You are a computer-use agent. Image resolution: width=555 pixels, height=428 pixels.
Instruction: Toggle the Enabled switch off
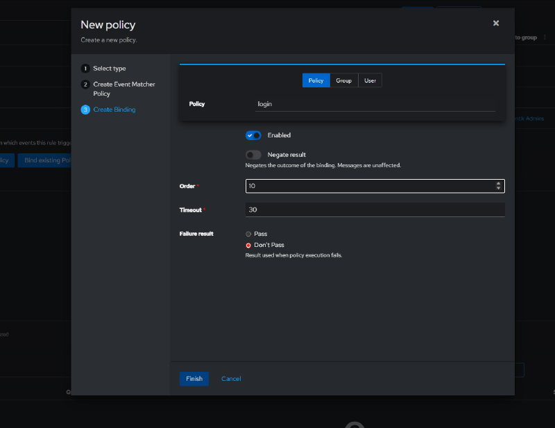pos(253,135)
